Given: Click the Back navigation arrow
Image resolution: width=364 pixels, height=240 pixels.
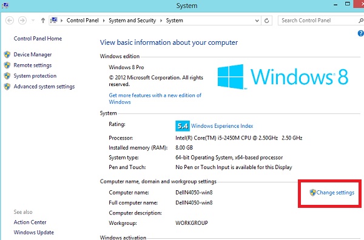Looking at the screenshot, I should 10,21.
